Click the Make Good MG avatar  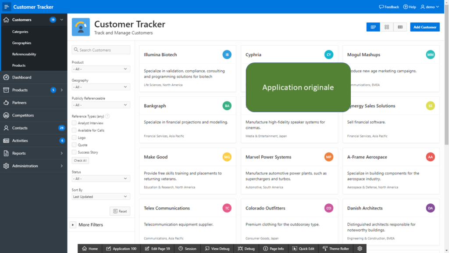coord(227,157)
